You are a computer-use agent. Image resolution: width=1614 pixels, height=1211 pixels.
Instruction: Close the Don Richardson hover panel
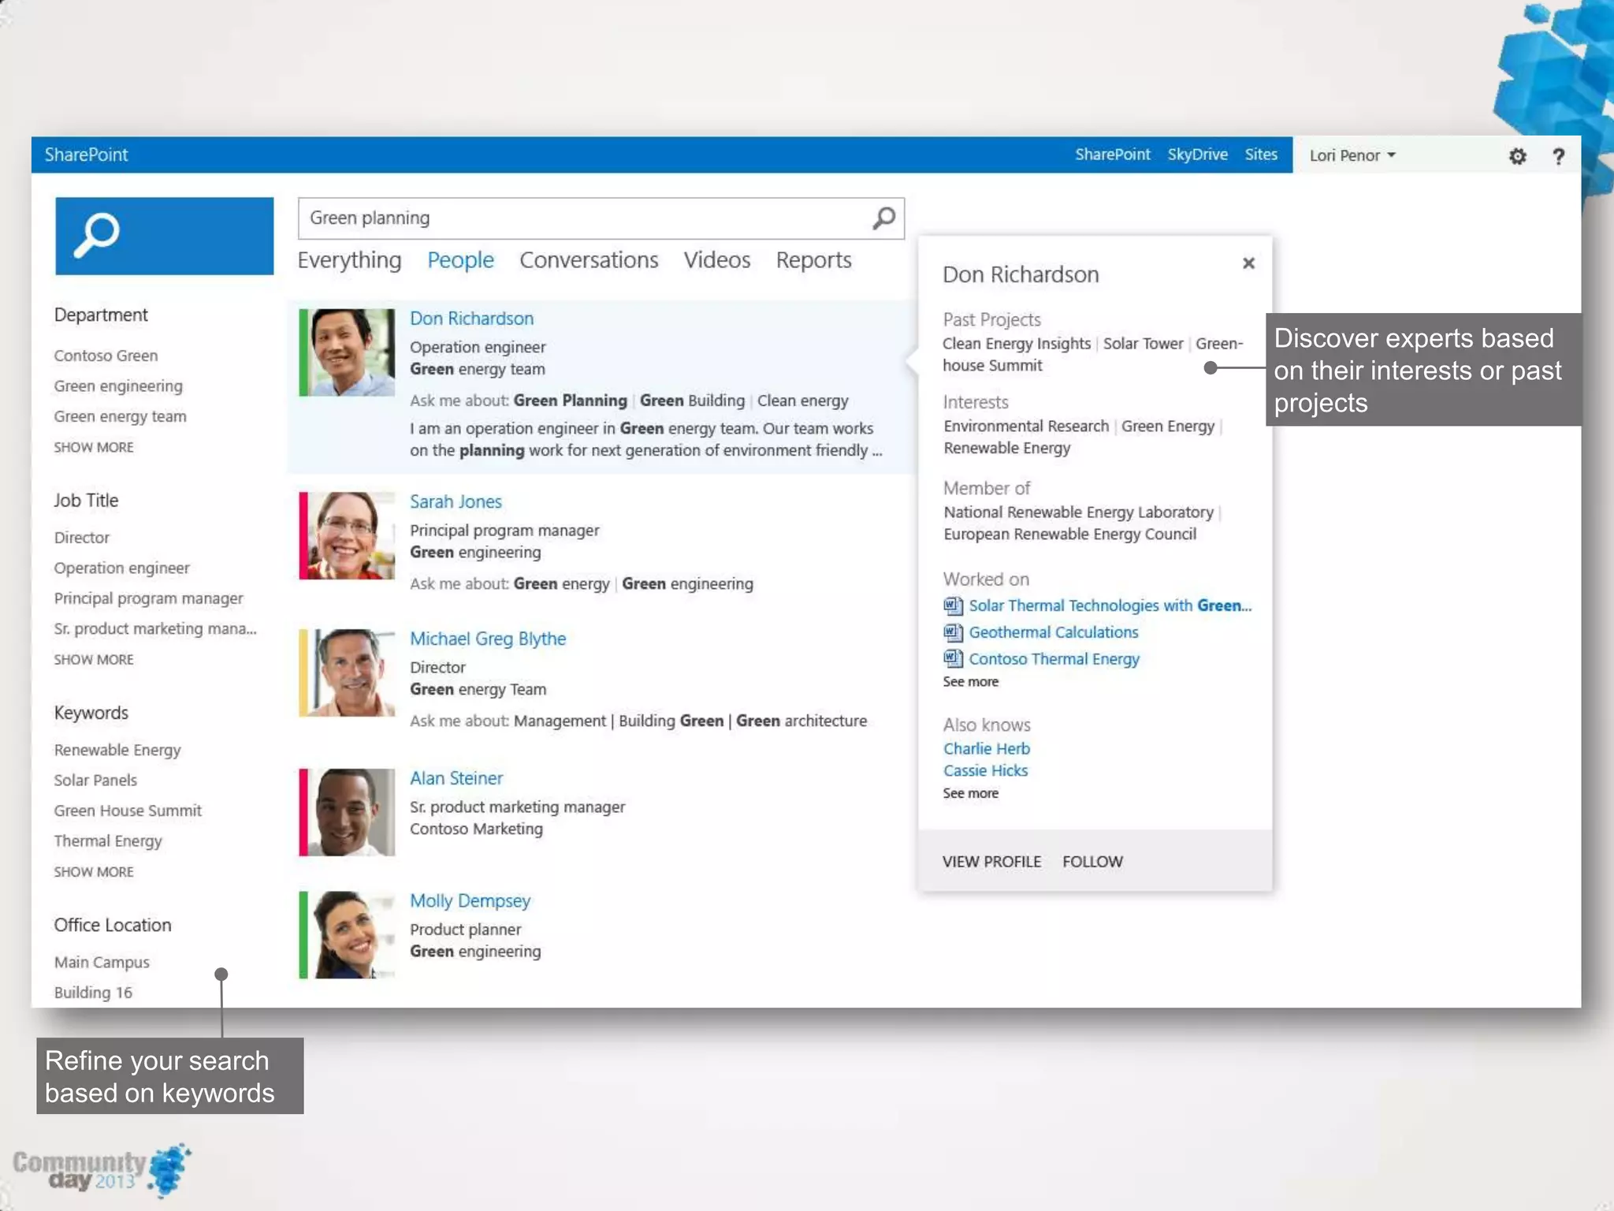(1248, 263)
